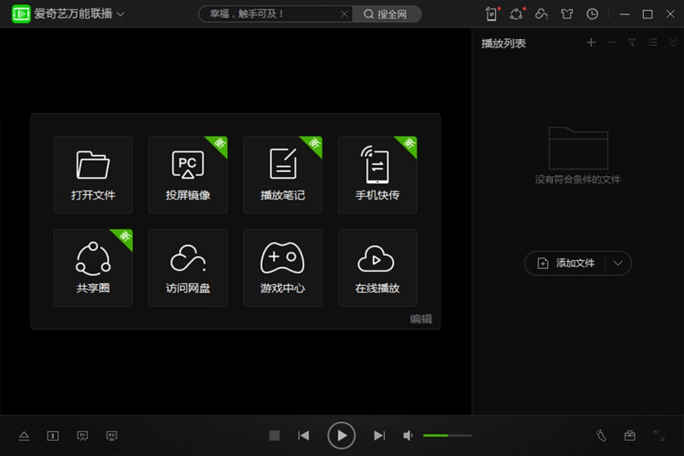Viewport: 684px width, 456px height.
Task: View play history via the clock icon
Action: coord(592,13)
